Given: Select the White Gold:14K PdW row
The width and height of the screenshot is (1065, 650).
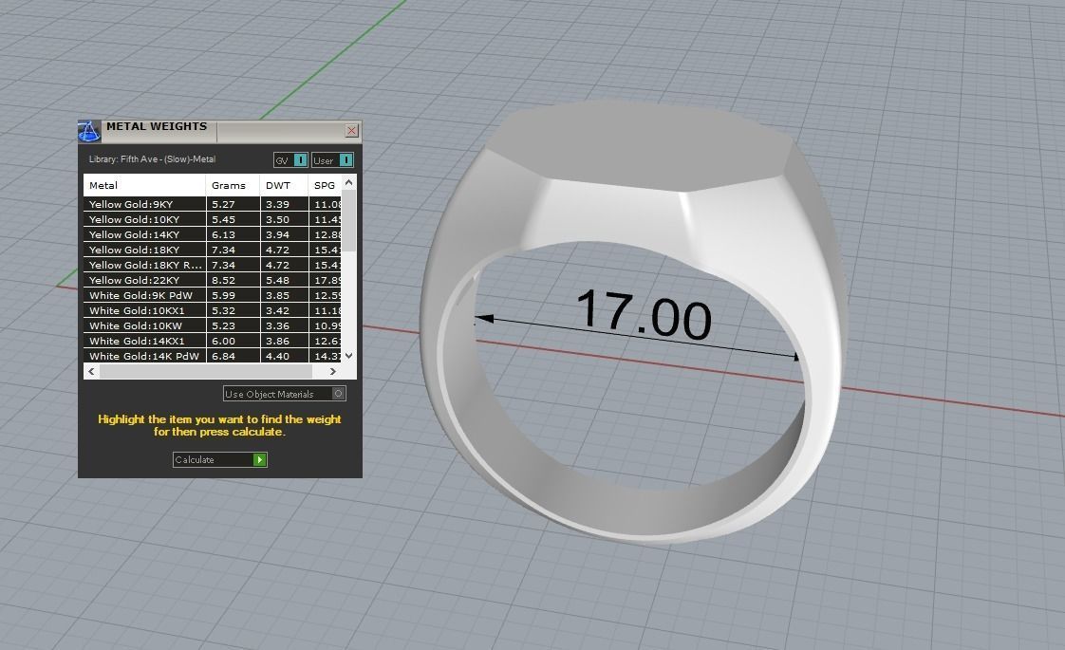Looking at the screenshot, I should 213,356.
